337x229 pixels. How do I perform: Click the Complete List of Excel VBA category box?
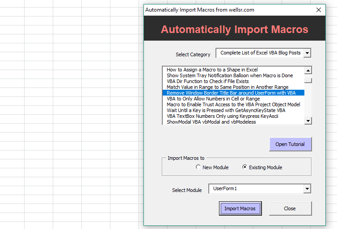point(260,53)
